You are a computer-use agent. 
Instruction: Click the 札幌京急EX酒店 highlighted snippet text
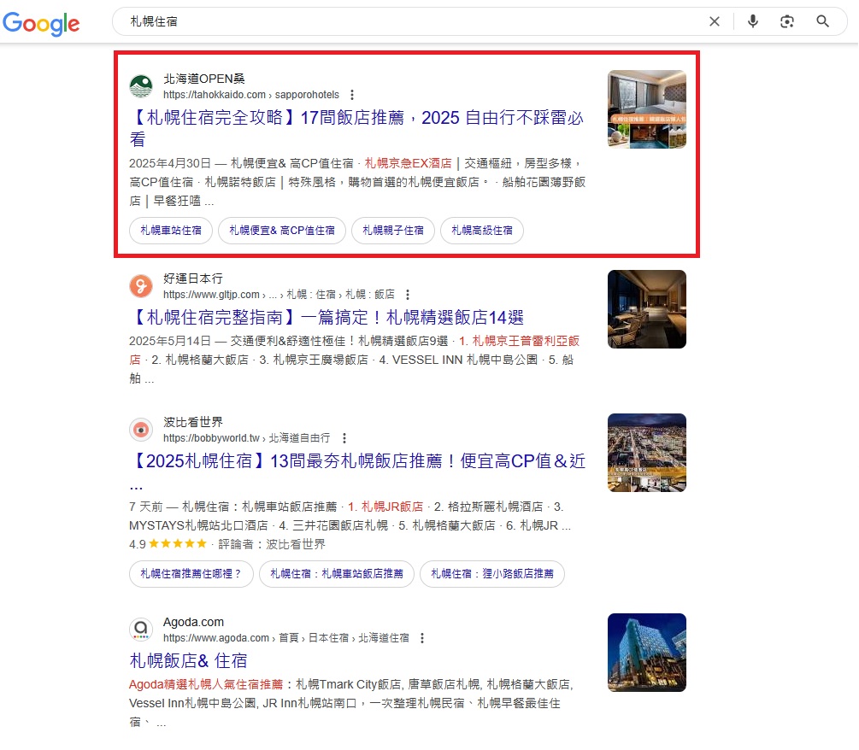pyautogui.click(x=409, y=163)
